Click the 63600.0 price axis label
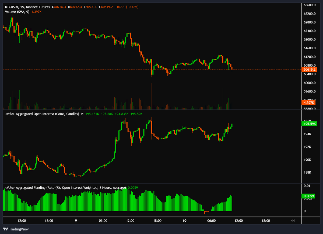The width and height of the screenshot is (323, 234). (x=310, y=5)
